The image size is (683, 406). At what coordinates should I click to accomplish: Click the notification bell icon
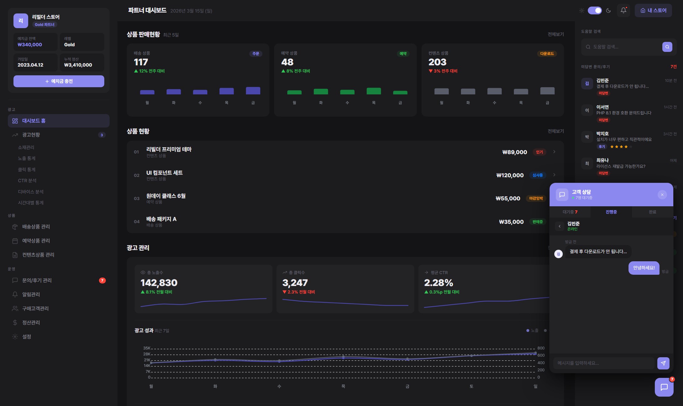click(x=623, y=10)
